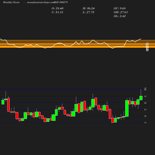Click the munafasutra site name text

[x=41, y=2]
